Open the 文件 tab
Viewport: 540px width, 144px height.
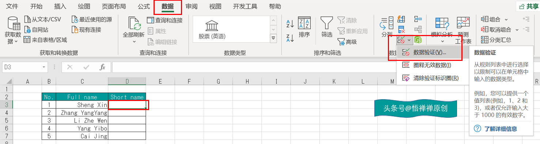12,6
